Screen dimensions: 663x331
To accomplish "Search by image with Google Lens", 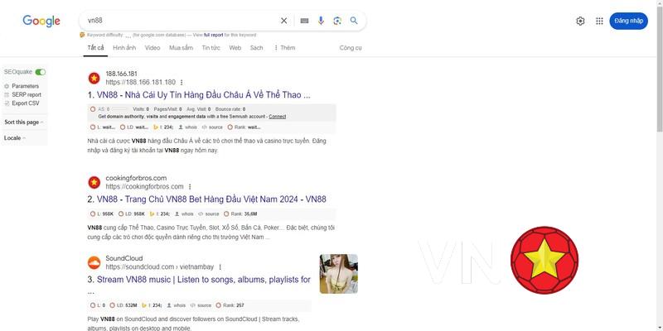I will pos(337,21).
